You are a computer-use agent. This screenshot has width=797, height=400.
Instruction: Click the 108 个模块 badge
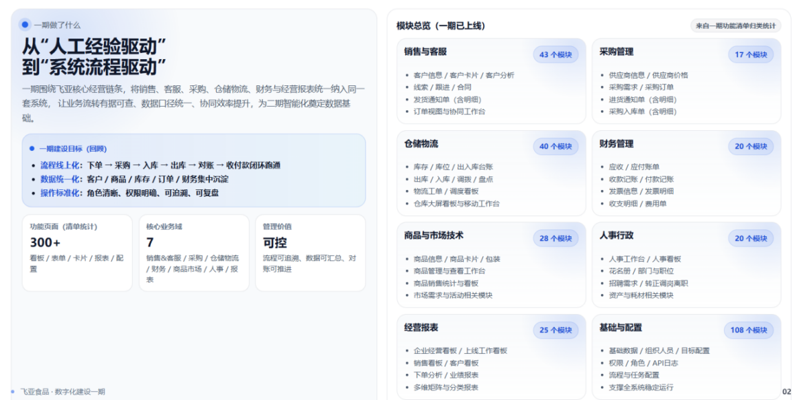click(748, 330)
